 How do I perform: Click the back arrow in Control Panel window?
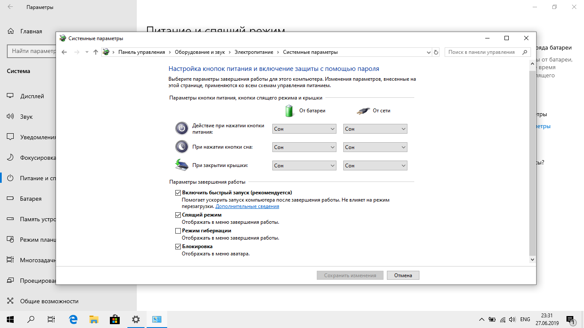tap(64, 52)
